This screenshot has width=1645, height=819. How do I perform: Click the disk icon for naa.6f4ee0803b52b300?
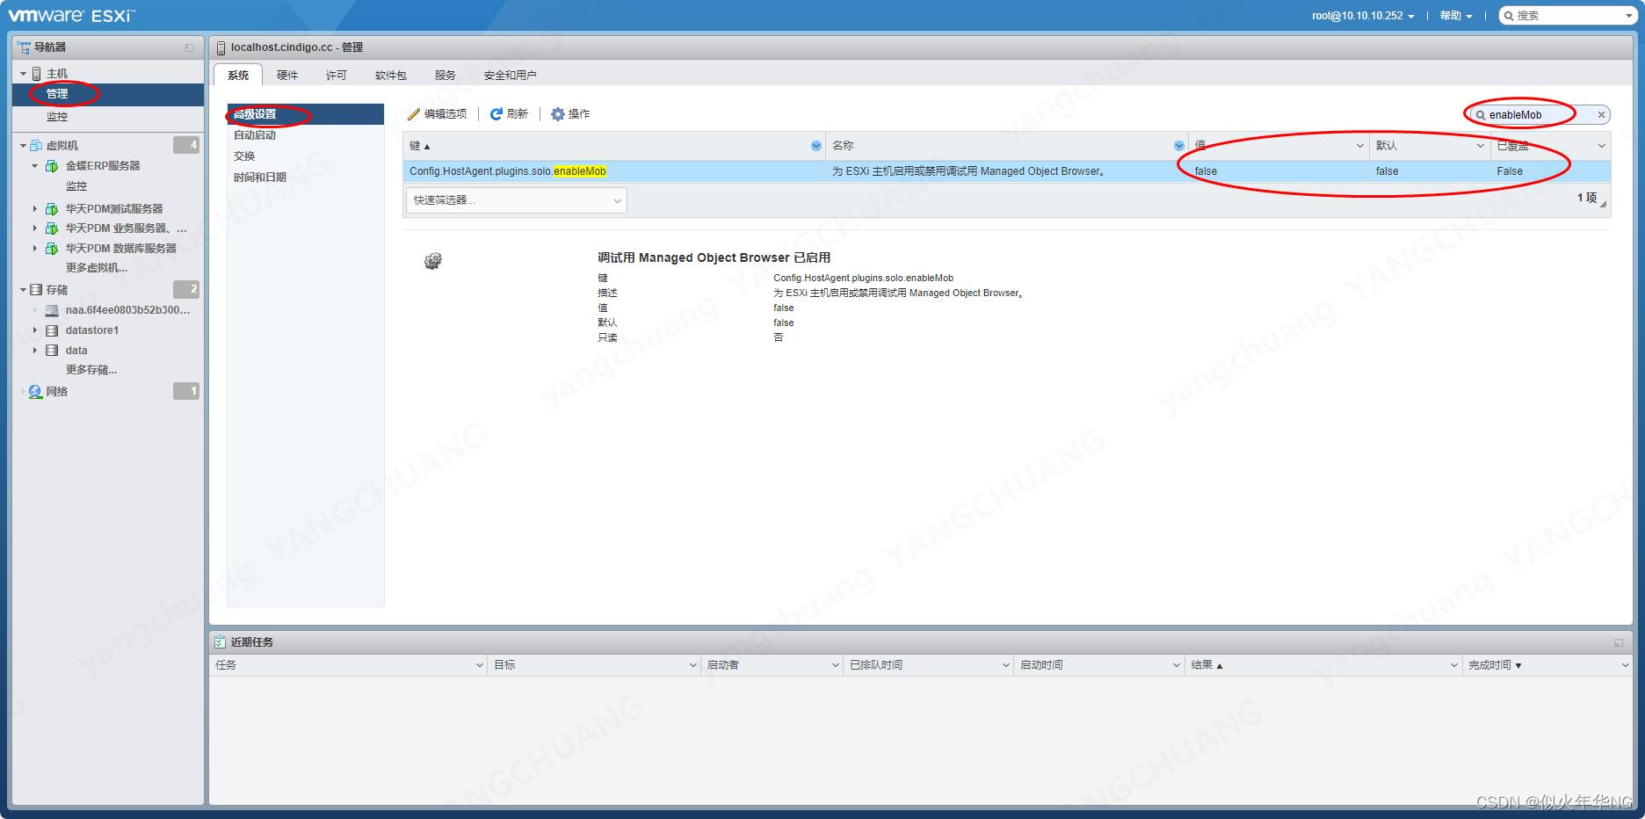click(52, 310)
